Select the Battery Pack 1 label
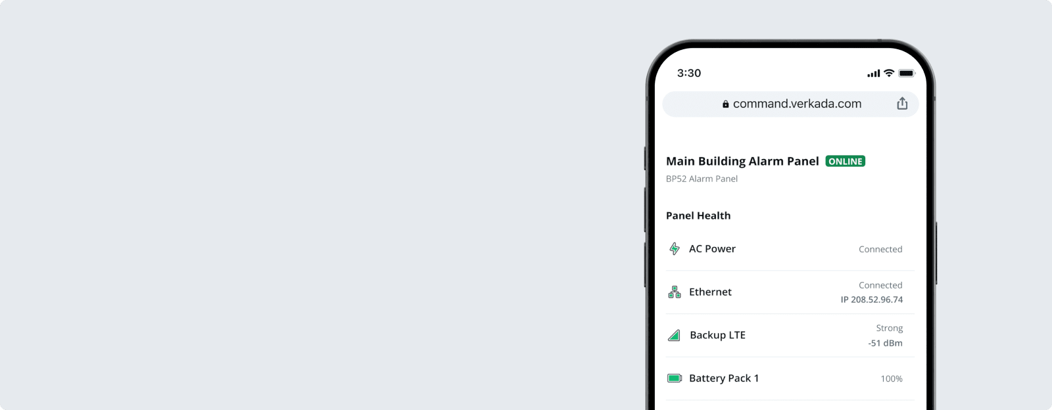The height and width of the screenshot is (410, 1052). 724,378
